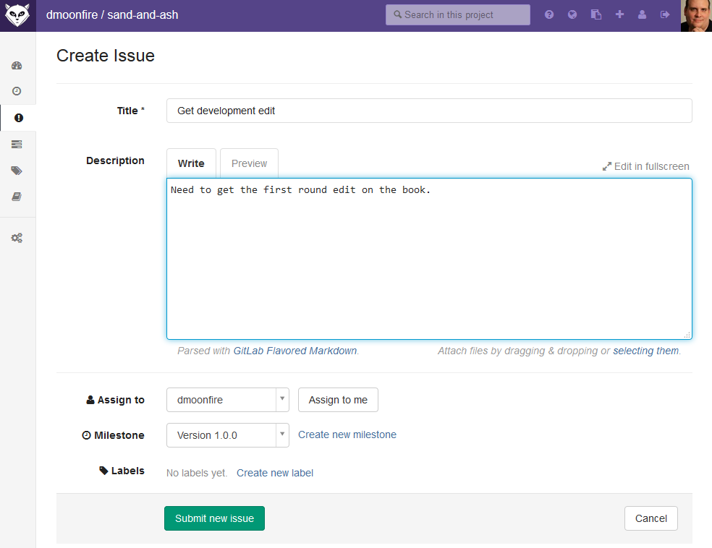The image size is (712, 548).
Task: Click the GitLab fox logo
Action: (17, 15)
